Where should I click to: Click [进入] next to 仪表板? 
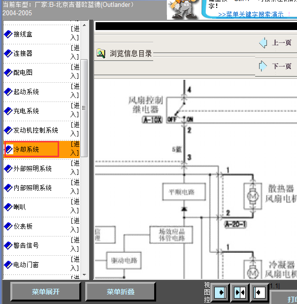pos(75,225)
